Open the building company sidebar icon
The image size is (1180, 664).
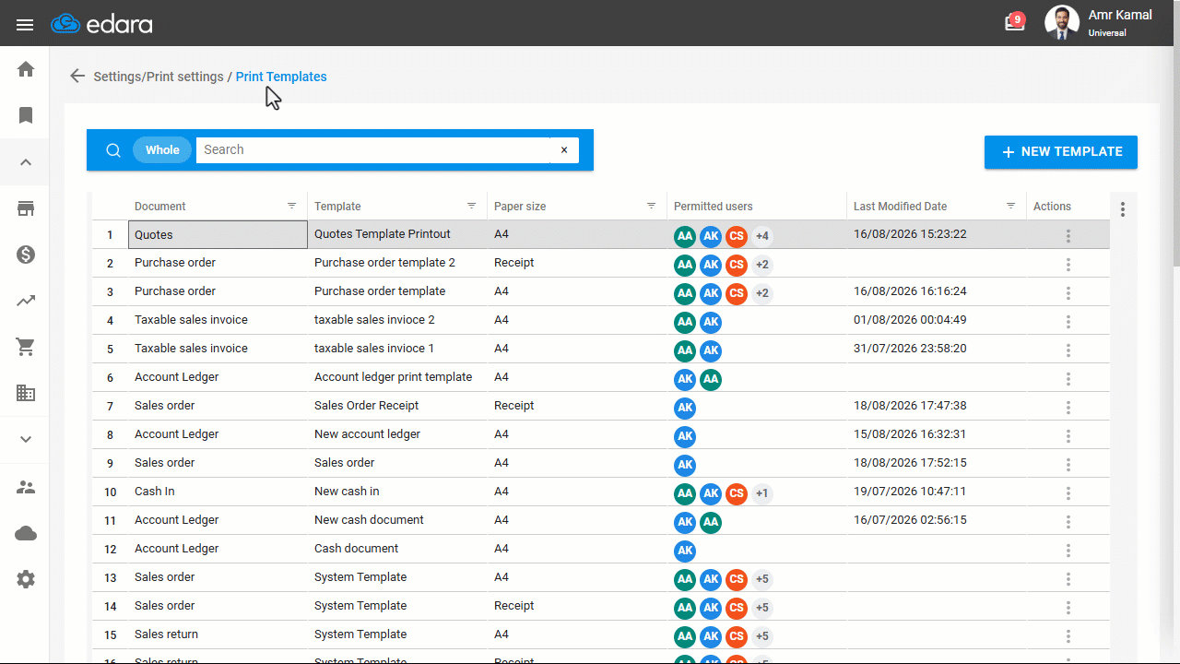26,393
